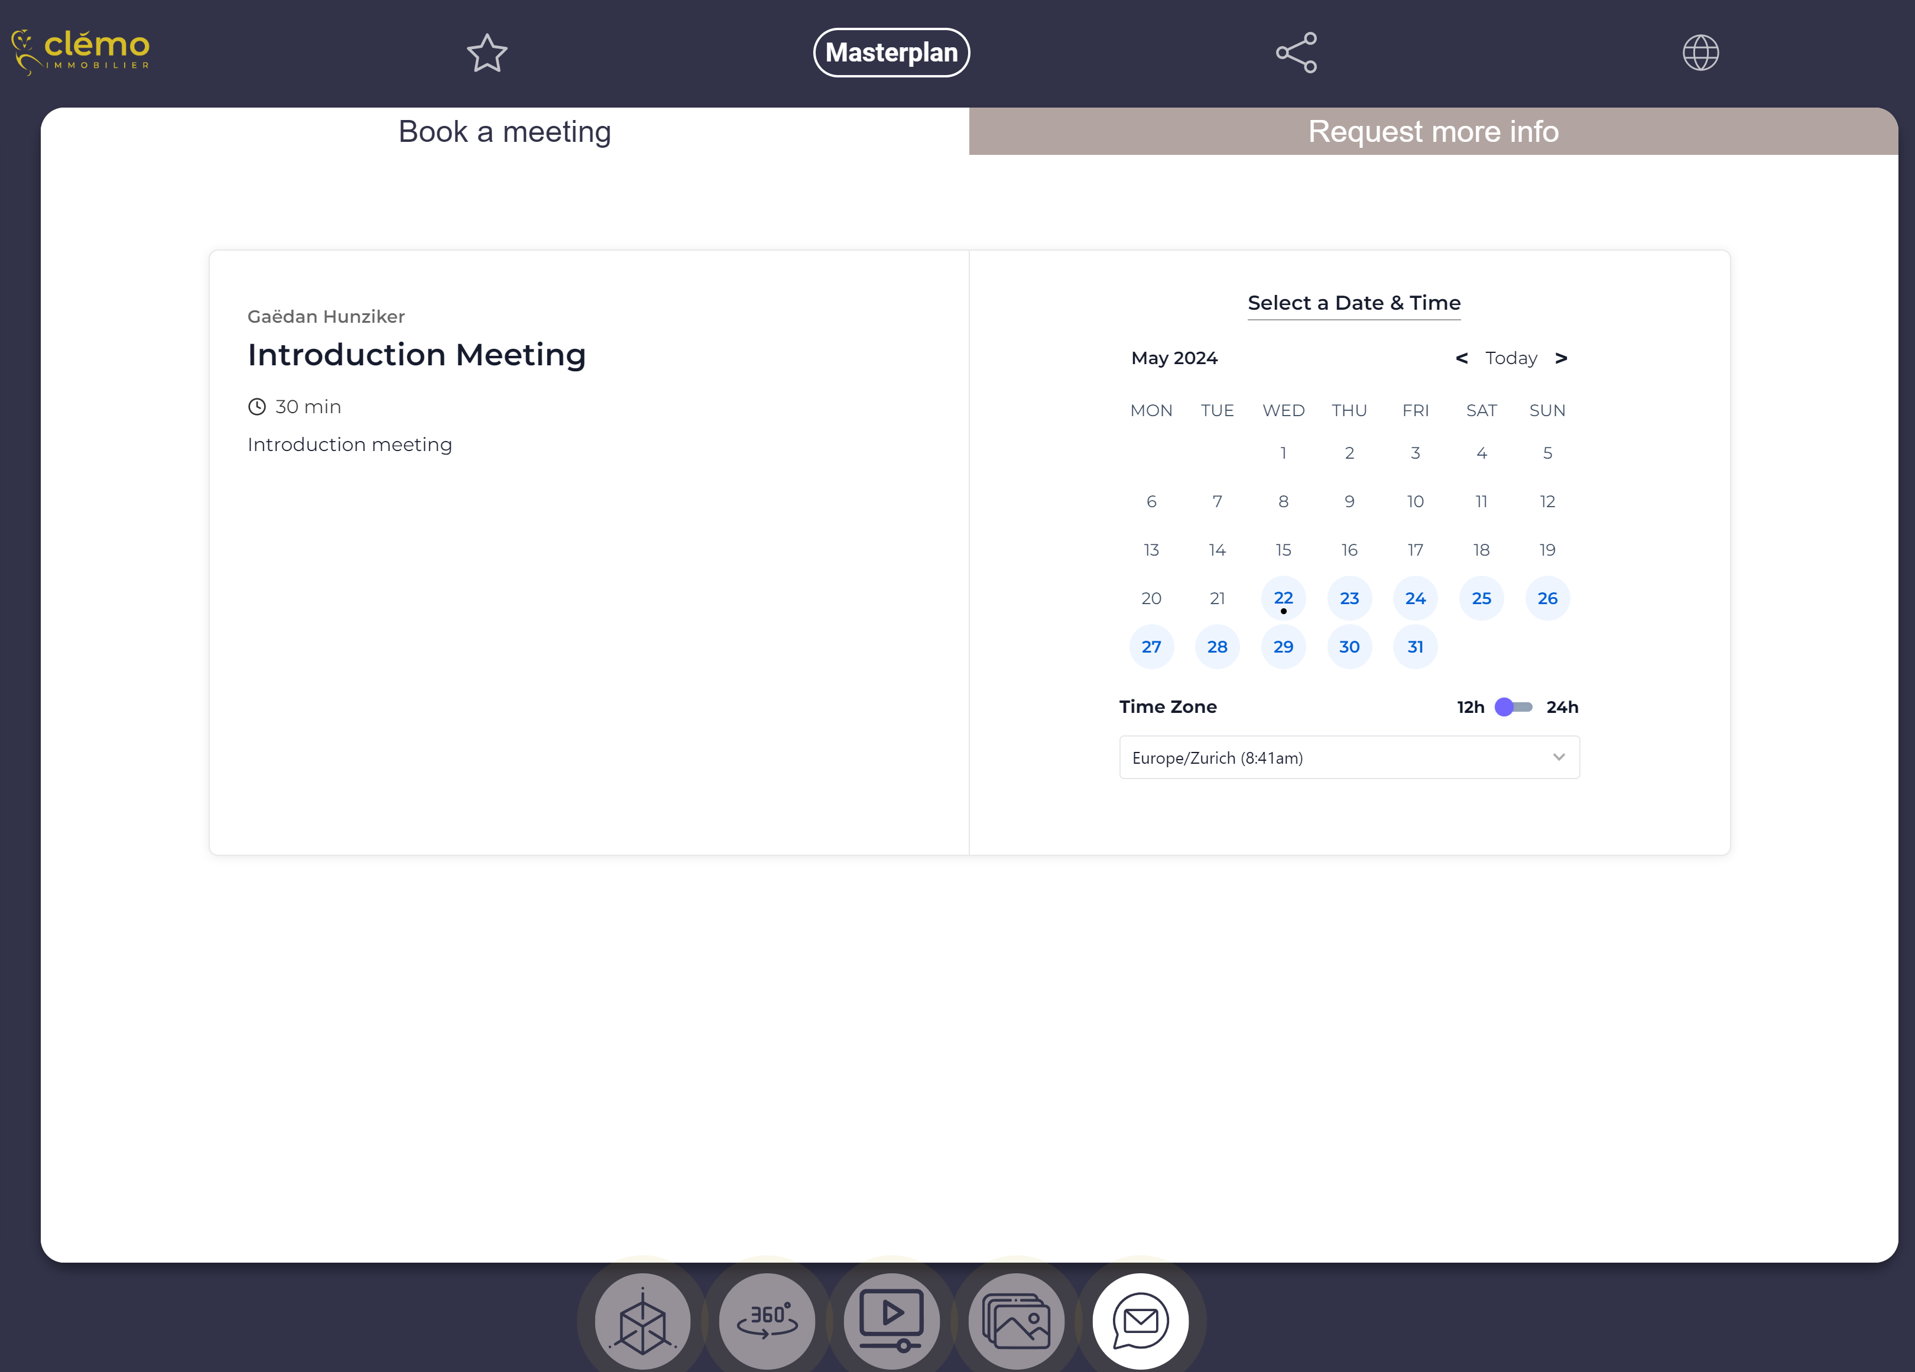Open the 360° virtual tour
Image resolution: width=1915 pixels, height=1372 pixels.
pos(767,1319)
